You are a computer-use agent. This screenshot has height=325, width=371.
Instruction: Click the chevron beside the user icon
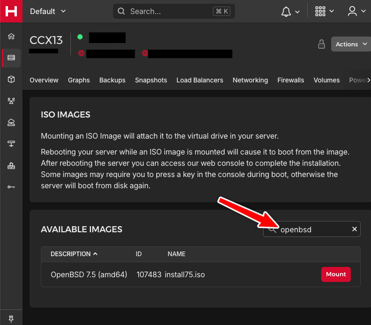(363, 11)
